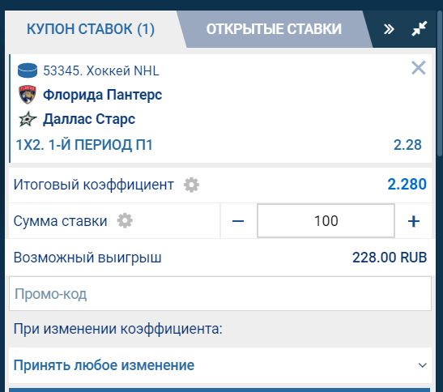
Task: Click the Даллас Старс team name
Action: [89, 119]
